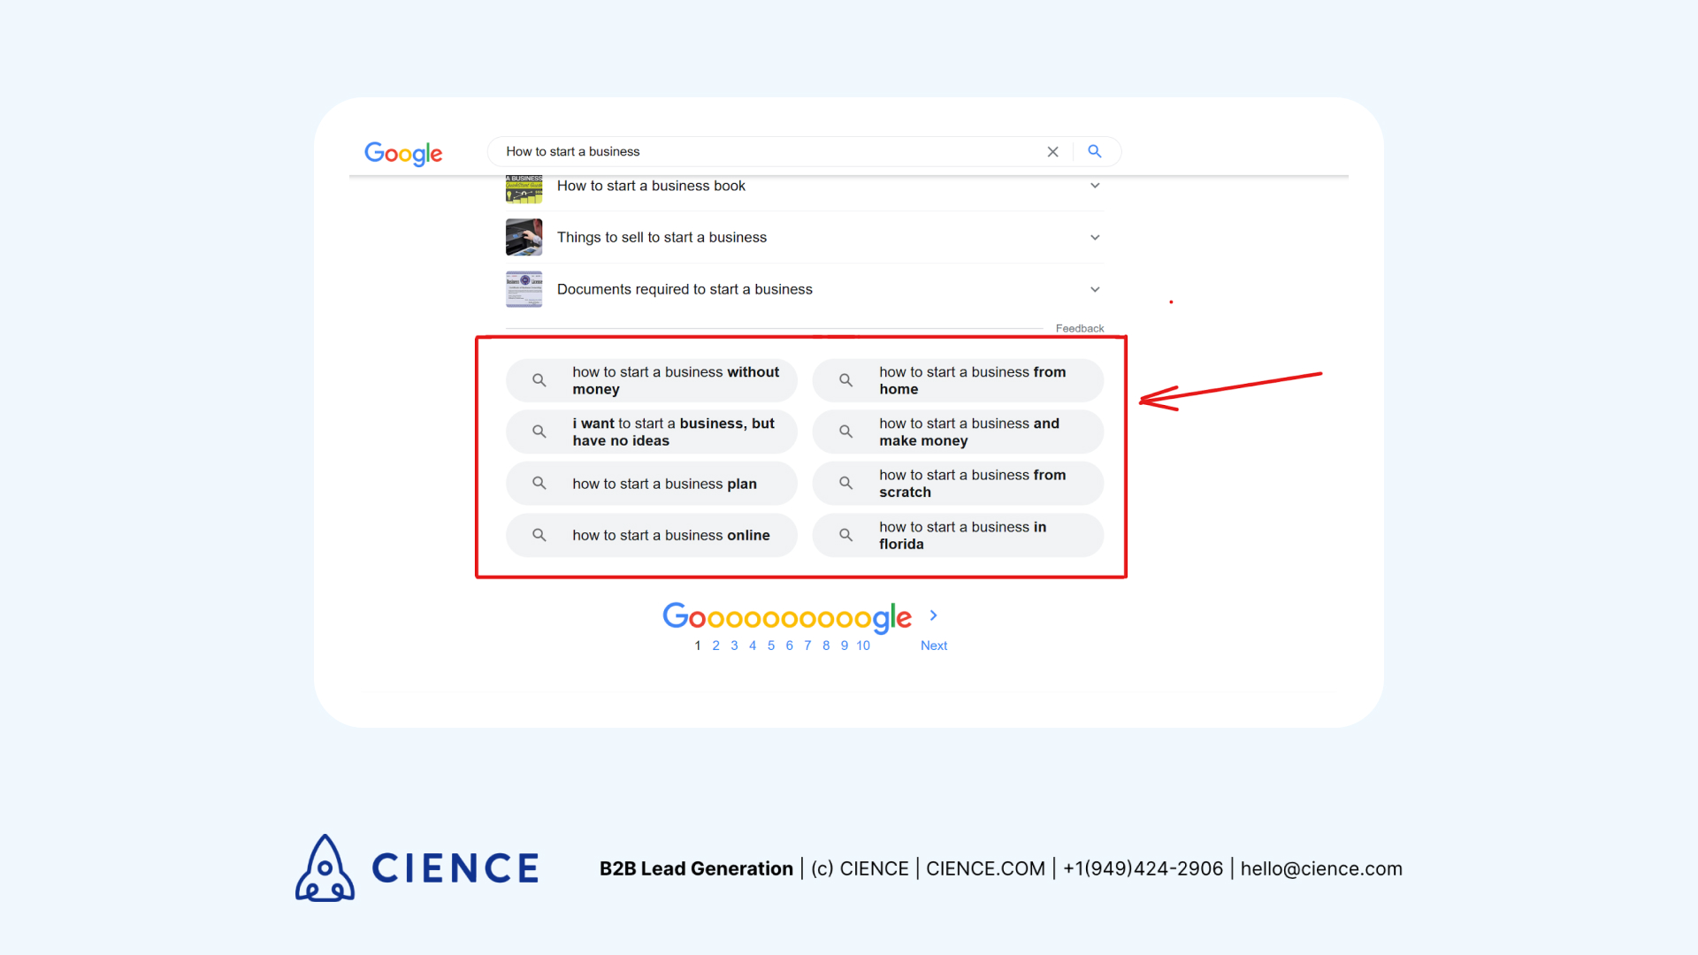Click the next-page arrow by Gooooogle logo
Screen dimensions: 1698x955
933,615
